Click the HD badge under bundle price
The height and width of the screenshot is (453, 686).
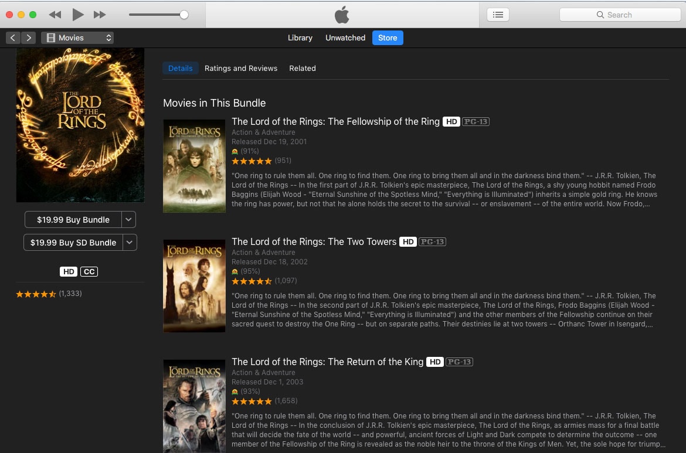[x=68, y=271]
